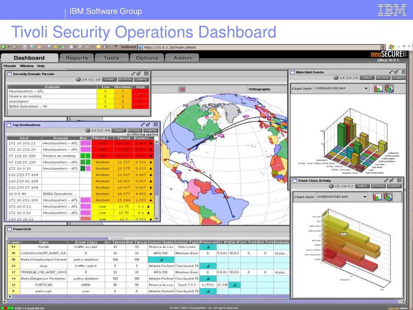Click the Watchlist Events window icon
This screenshot has height=310, width=413.
pos(292,72)
